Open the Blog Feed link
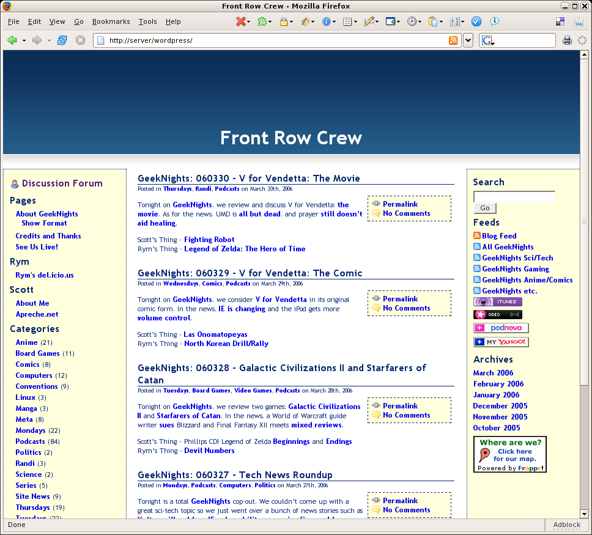The width and height of the screenshot is (592, 535). [499, 236]
